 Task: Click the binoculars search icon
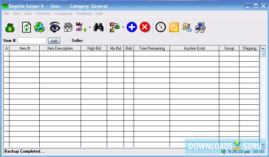98,27
